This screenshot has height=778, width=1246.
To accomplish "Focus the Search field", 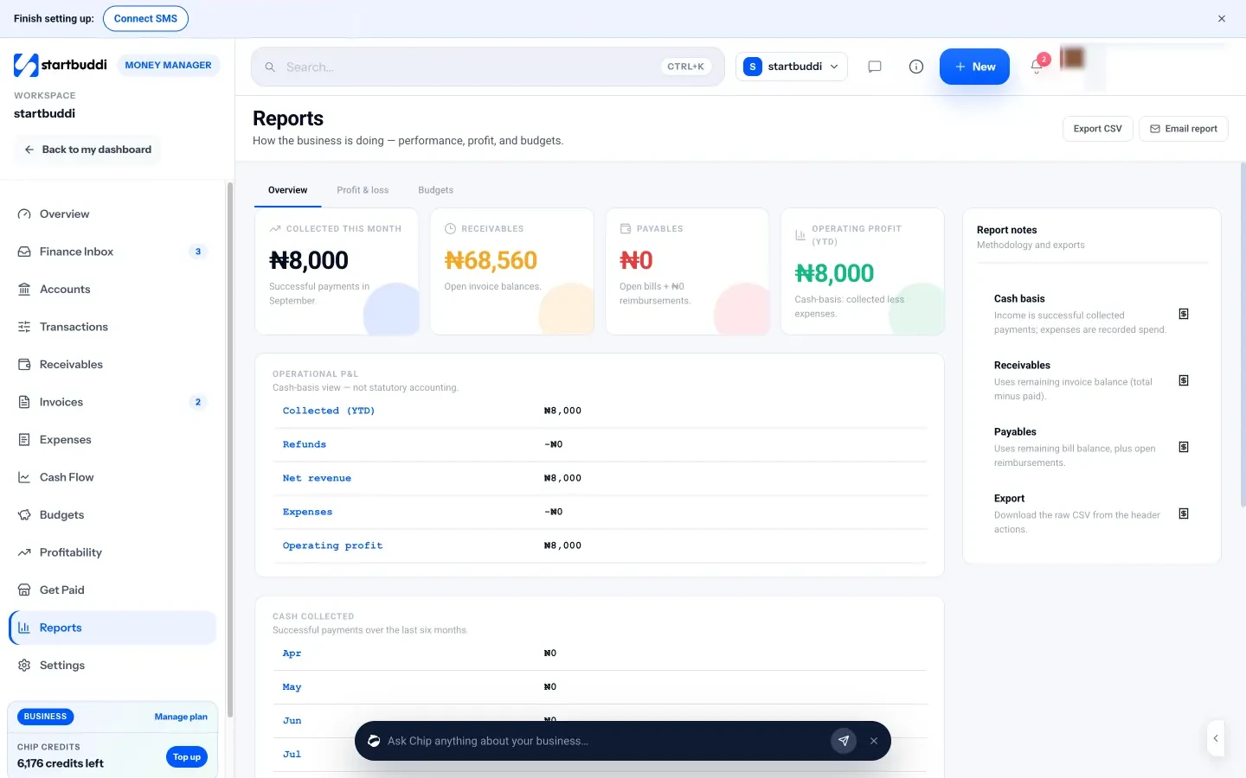I will tap(488, 67).
